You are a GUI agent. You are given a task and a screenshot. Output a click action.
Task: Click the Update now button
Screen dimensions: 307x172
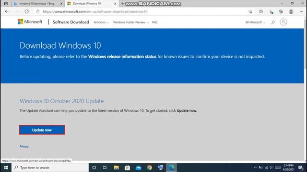click(x=42, y=130)
